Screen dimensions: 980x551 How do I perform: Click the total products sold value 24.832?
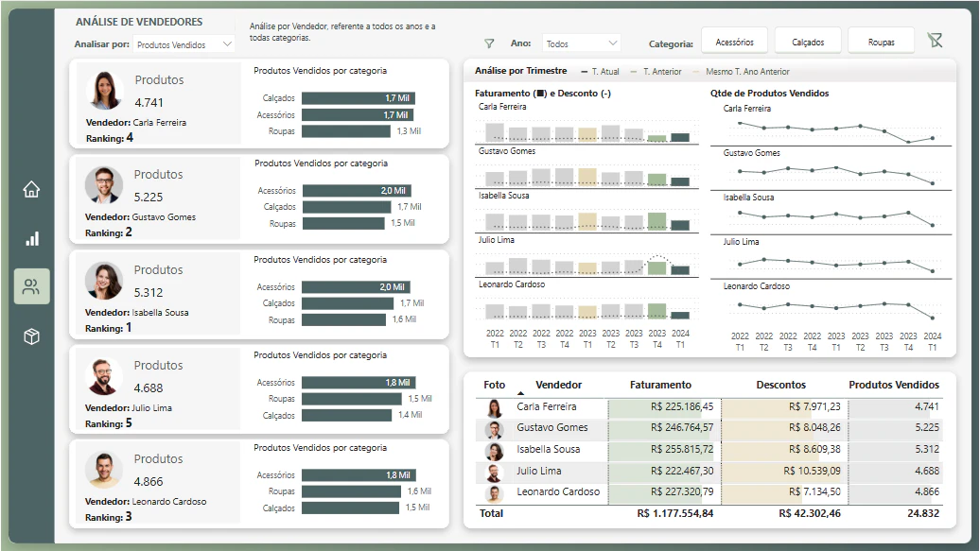923,513
